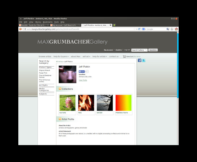Image resolution: width=197 pixels, height=162 pixels.
Task: Click the Facebook Like button
Action: click(82, 71)
